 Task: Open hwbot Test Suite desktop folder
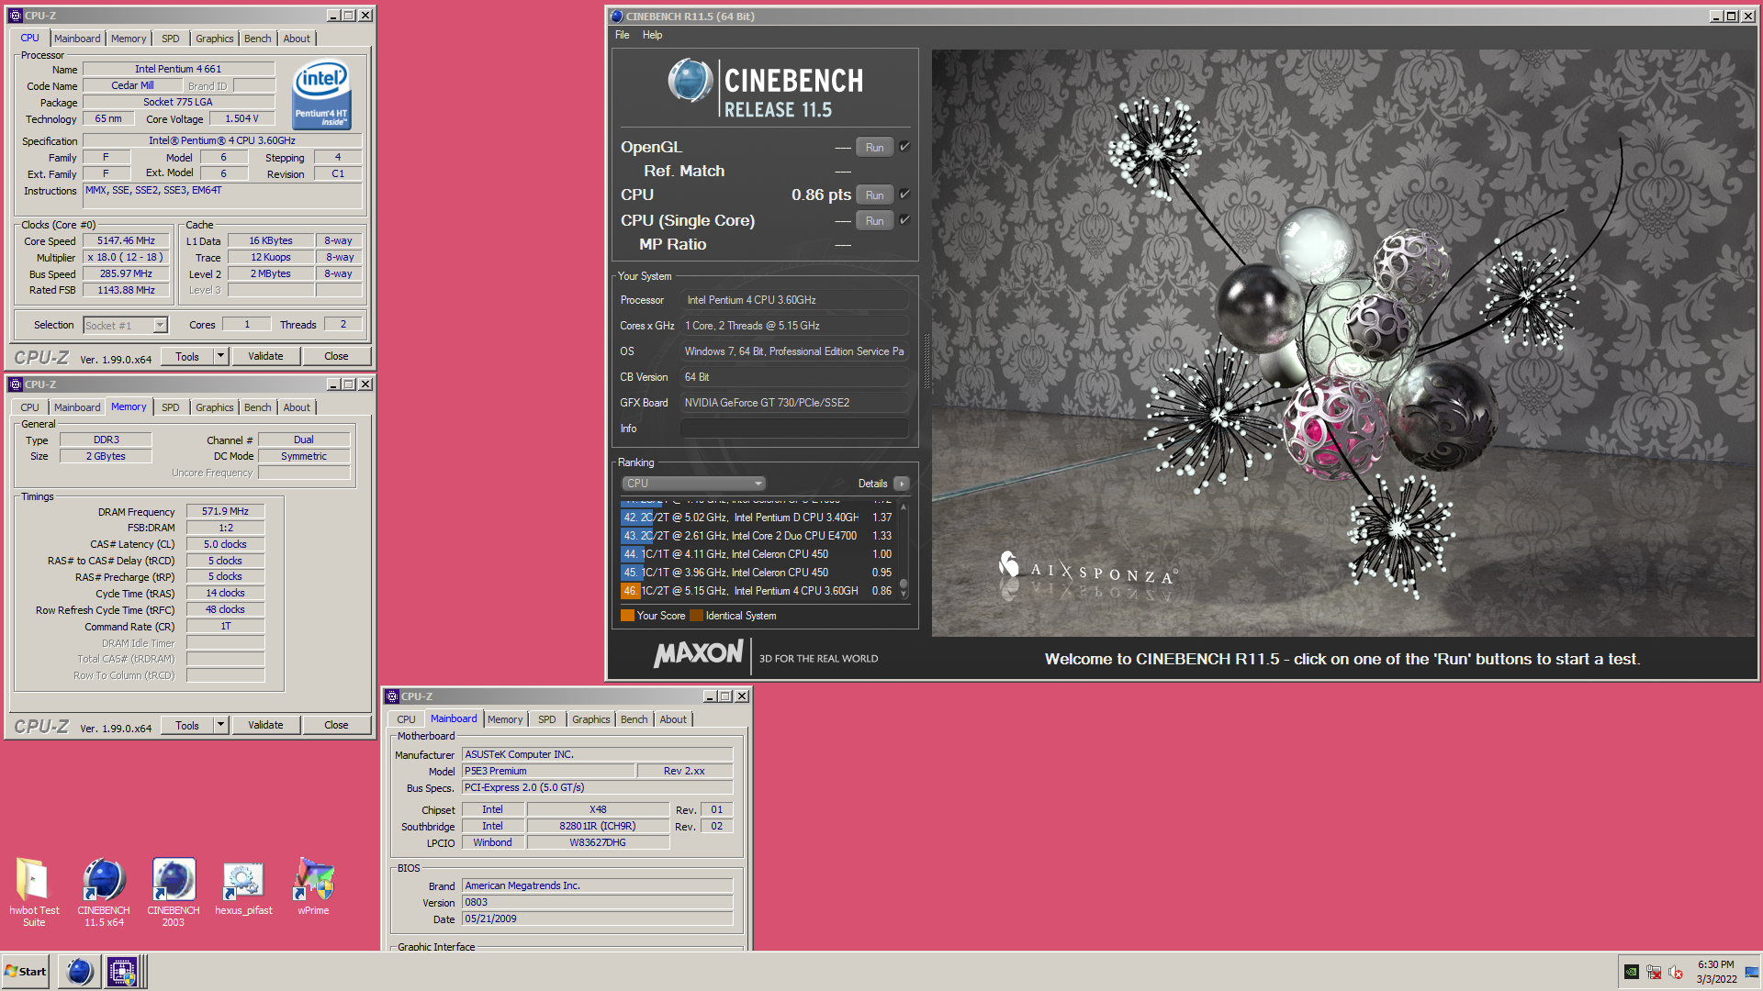(x=33, y=890)
